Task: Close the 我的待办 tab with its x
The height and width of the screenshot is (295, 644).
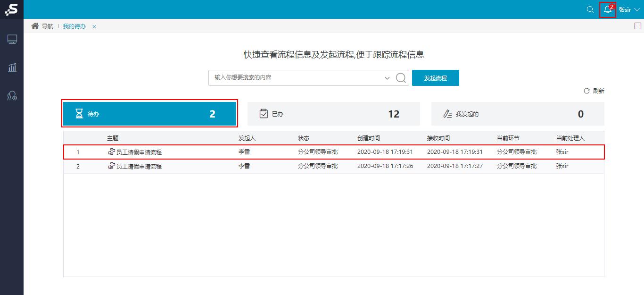Action: [x=94, y=27]
